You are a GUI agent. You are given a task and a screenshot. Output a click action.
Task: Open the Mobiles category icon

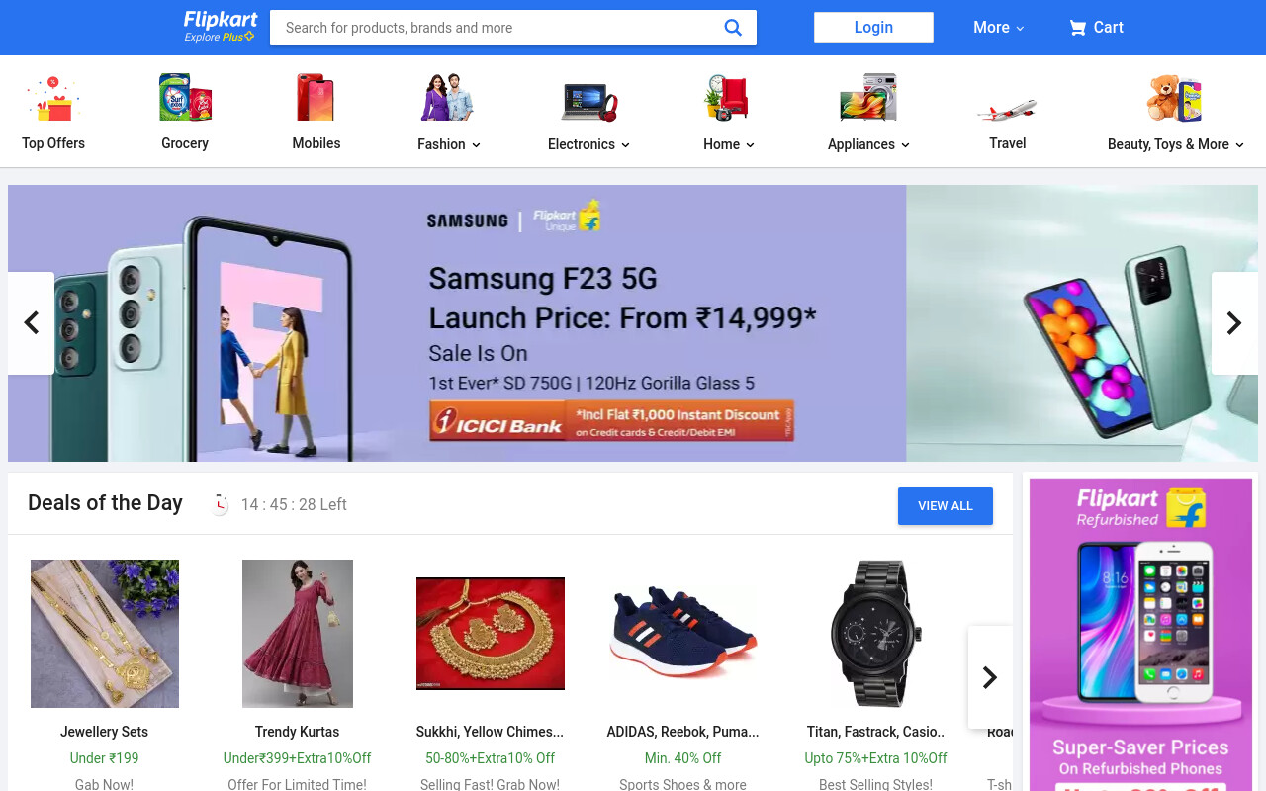tap(316, 98)
